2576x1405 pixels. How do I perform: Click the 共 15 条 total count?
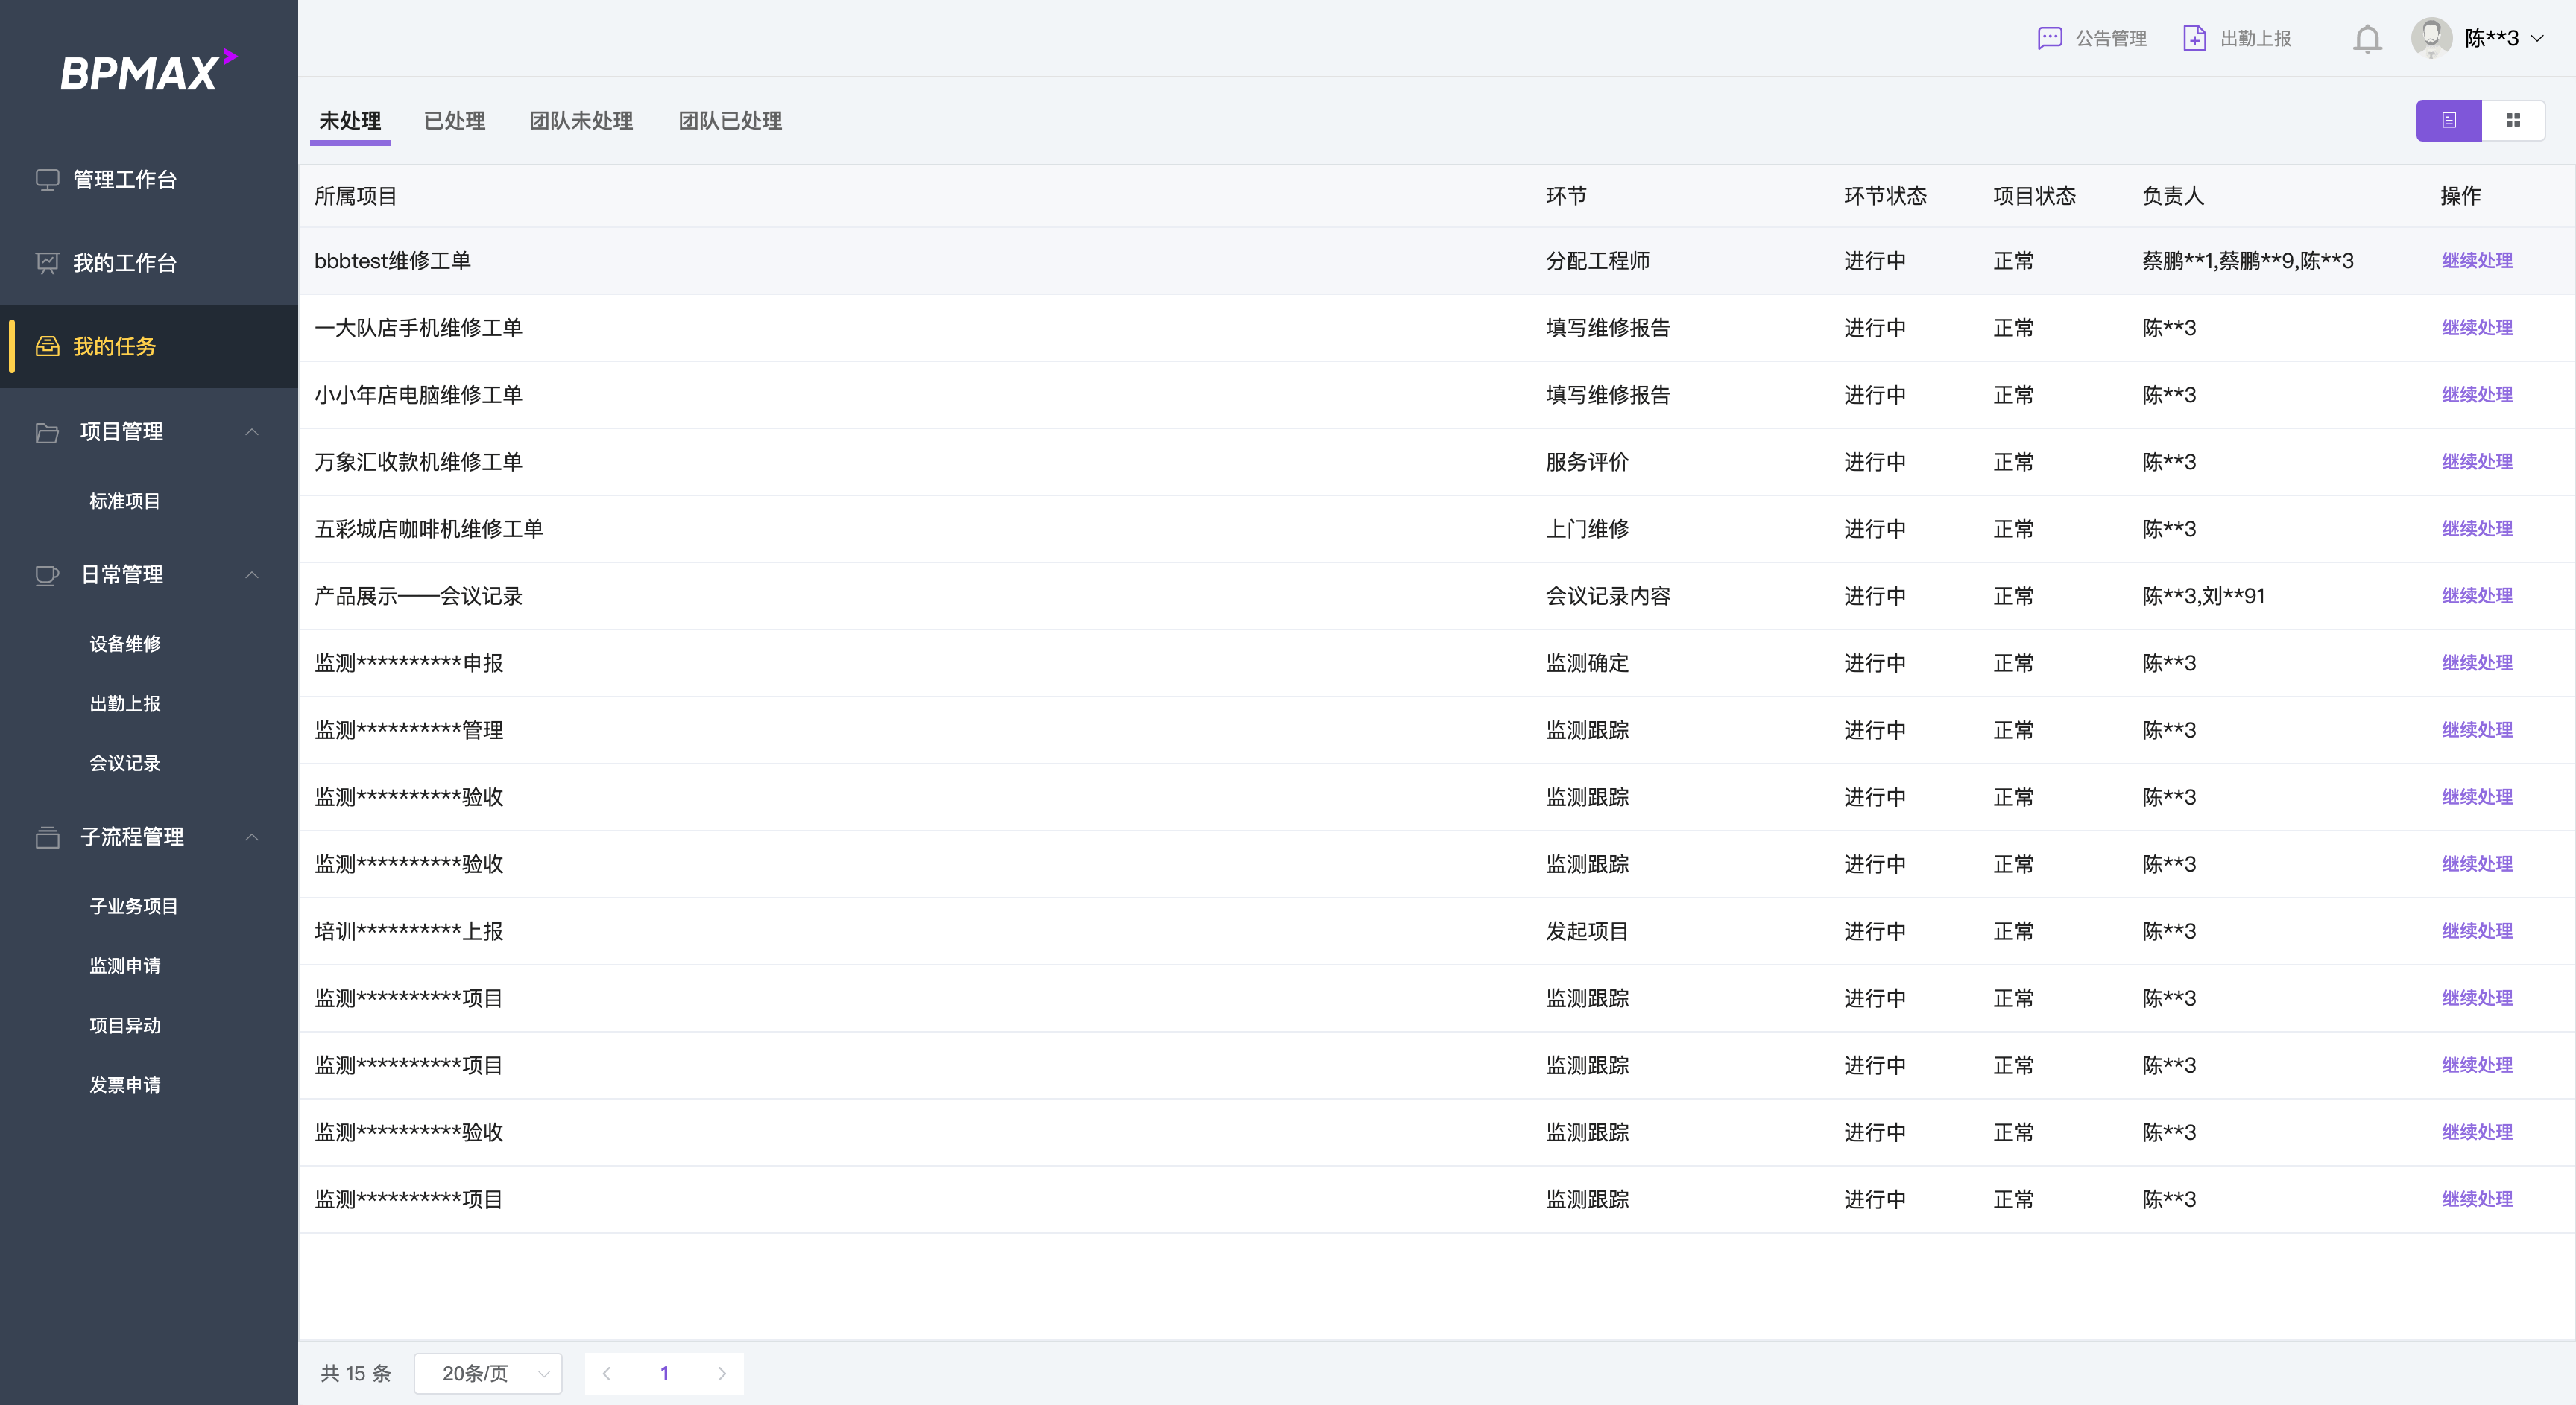click(x=356, y=1373)
